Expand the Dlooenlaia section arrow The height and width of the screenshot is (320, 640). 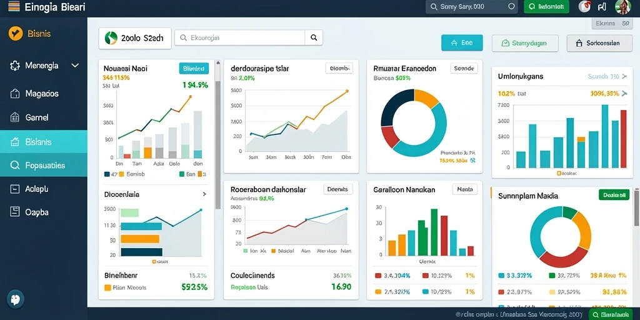[204, 195]
